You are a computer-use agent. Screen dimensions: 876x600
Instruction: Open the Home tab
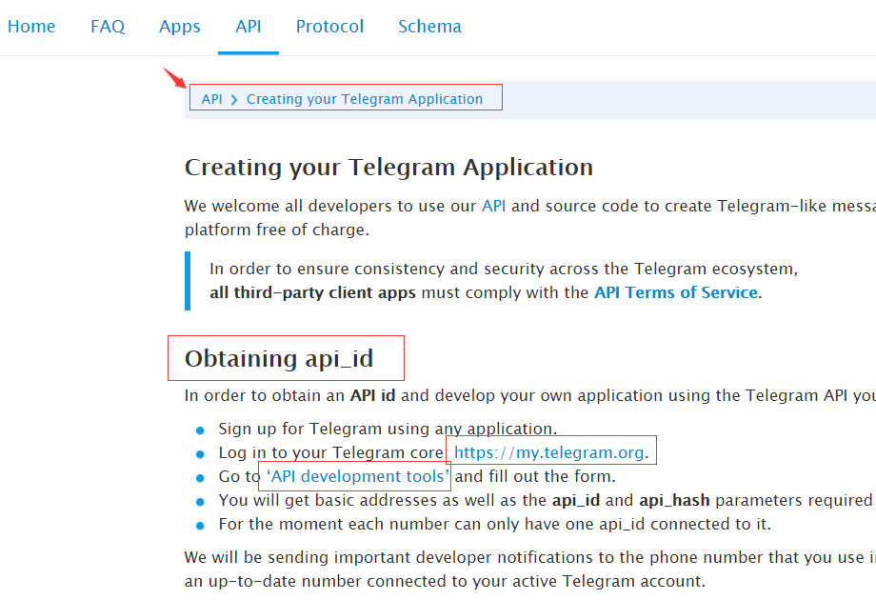31,27
